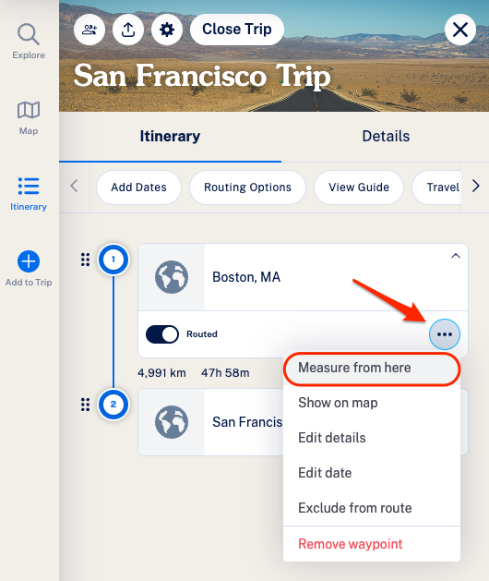Show previous chips with the left chevron
This screenshot has width=489, height=581.
pyautogui.click(x=75, y=186)
